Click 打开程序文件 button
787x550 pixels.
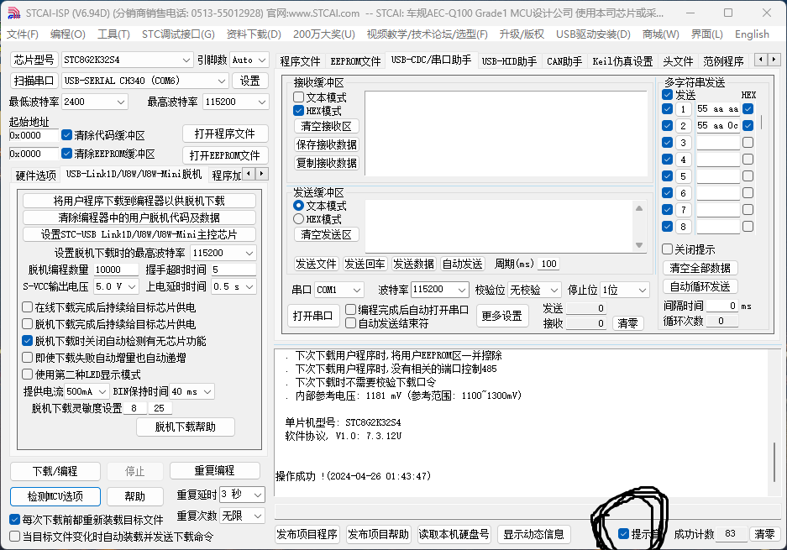coord(225,134)
